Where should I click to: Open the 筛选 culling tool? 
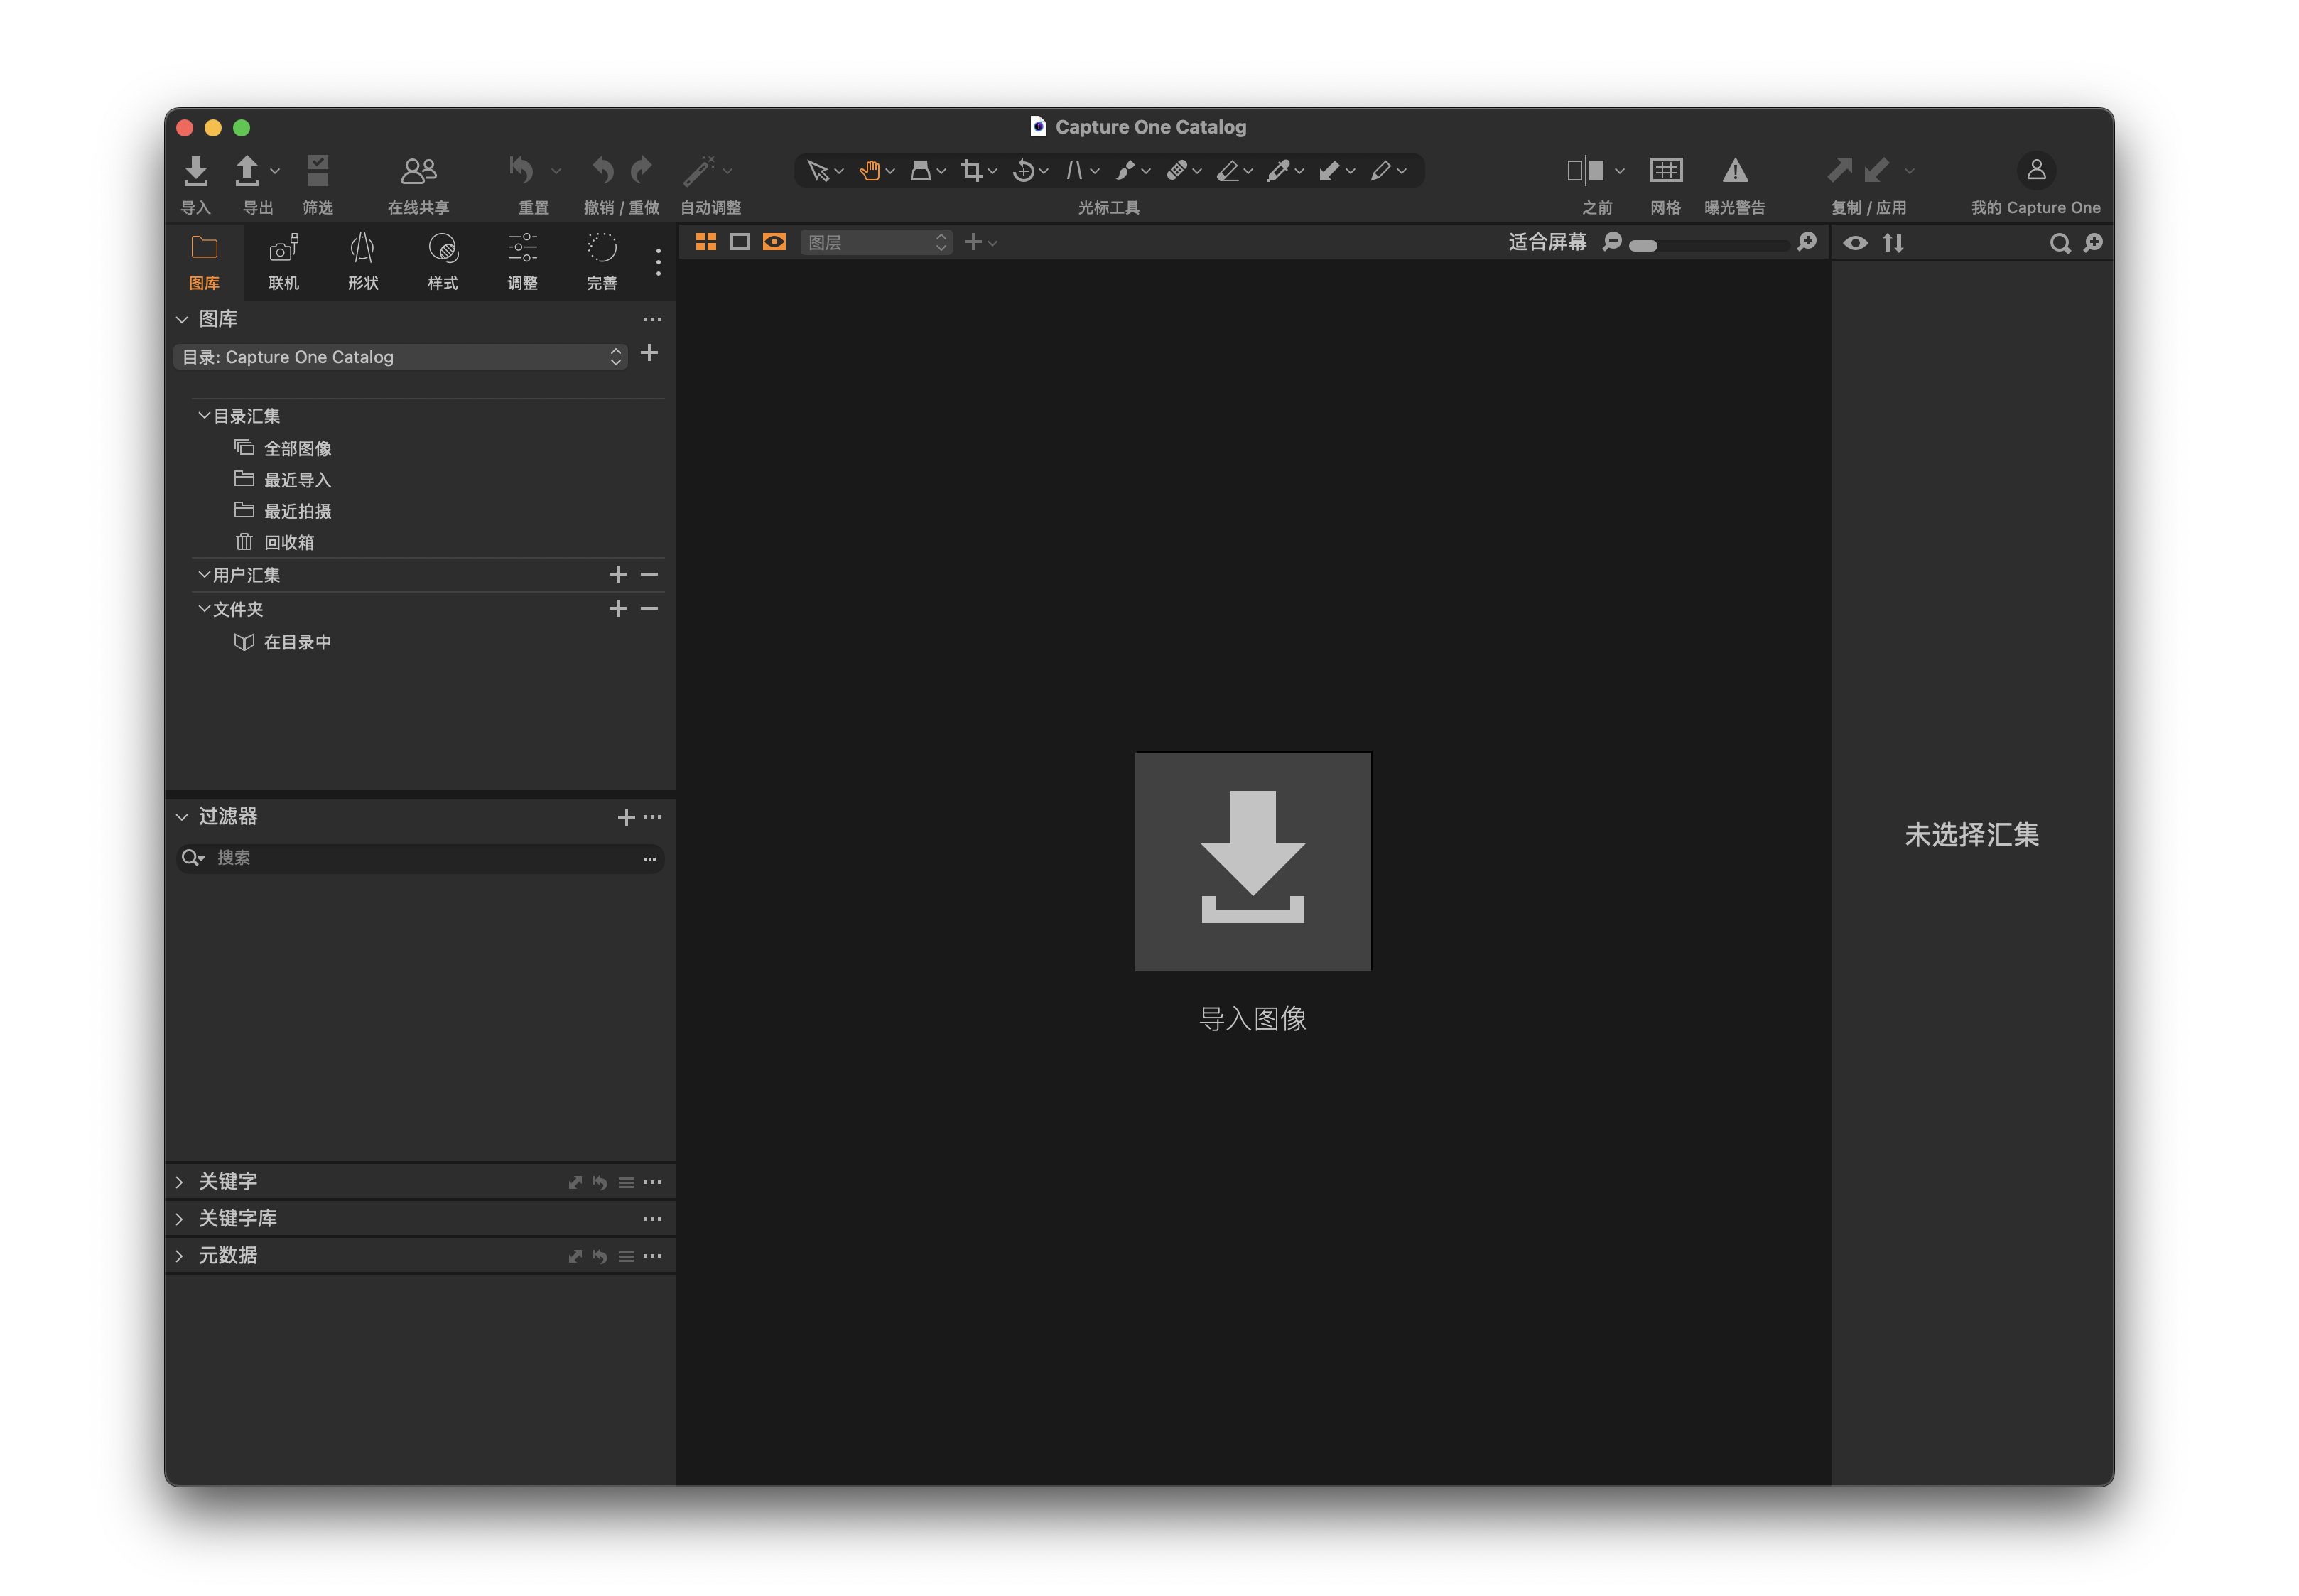pos(318,171)
